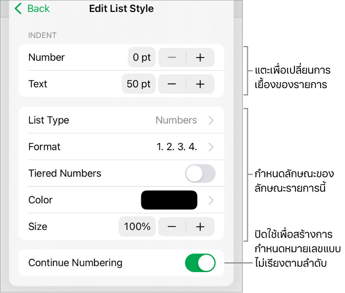345x293 pixels.
Task: Click the decrease Text indent button
Action: point(172,84)
